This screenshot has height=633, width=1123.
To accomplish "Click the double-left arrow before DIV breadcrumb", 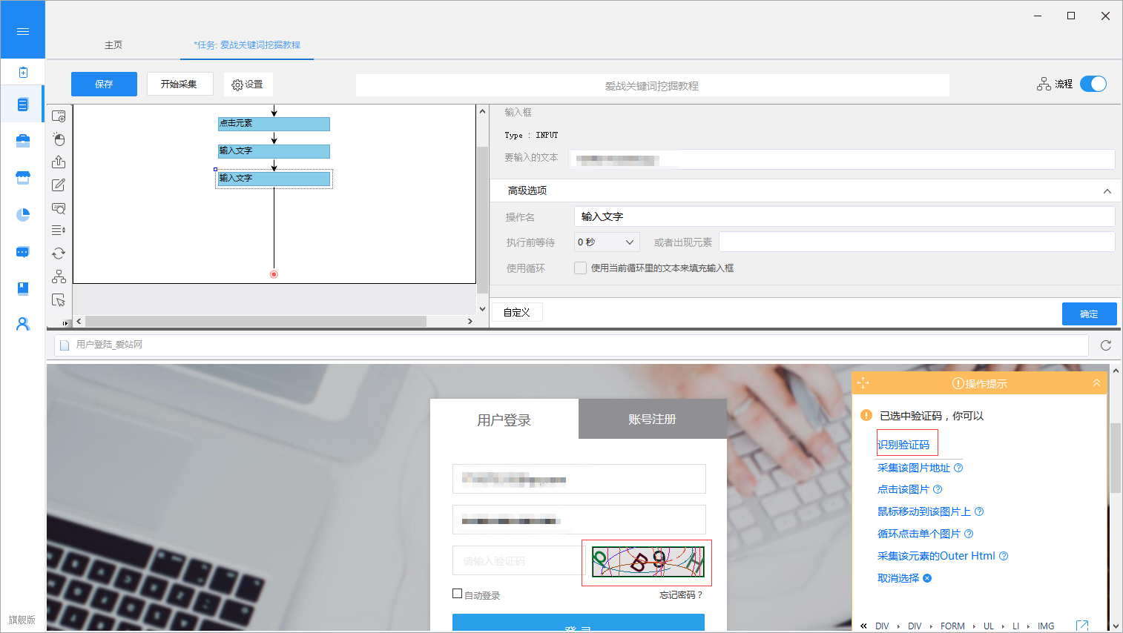I will pyautogui.click(x=863, y=626).
